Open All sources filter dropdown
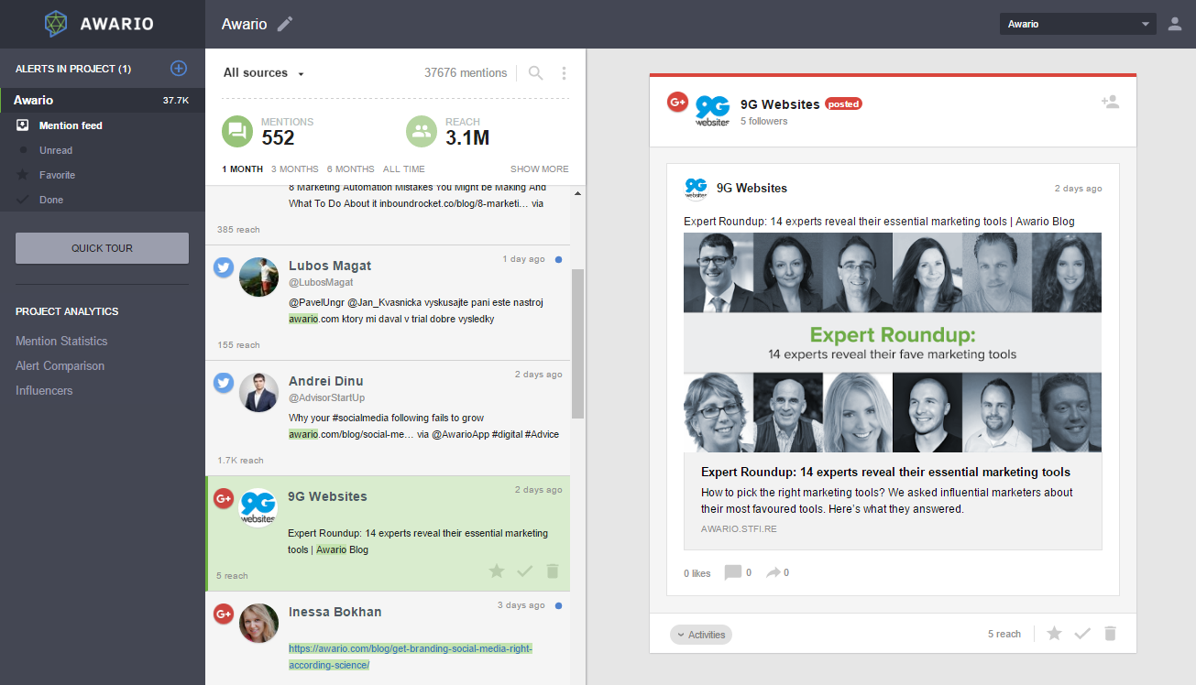 [264, 73]
